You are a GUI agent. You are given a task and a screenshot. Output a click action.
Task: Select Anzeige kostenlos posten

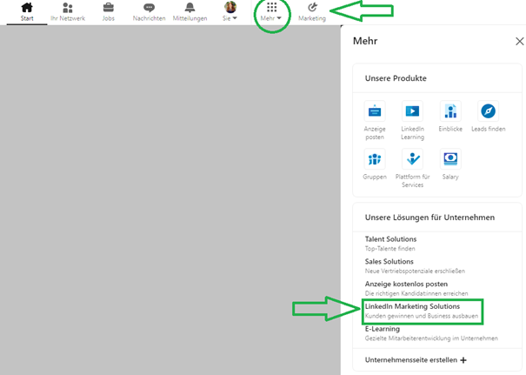pos(406,284)
